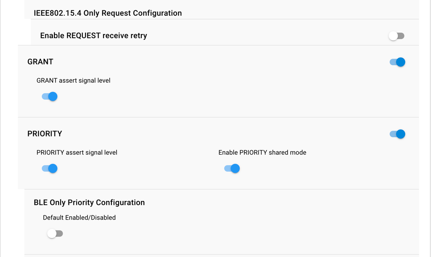Click the 'GRANT assert signal level' label
The width and height of the screenshot is (431, 257).
[x=74, y=81]
